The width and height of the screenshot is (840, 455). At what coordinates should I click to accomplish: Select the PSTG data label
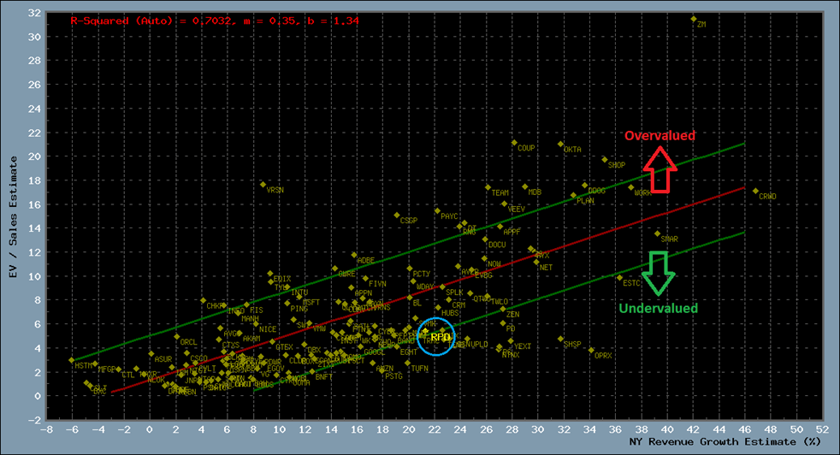(x=393, y=376)
